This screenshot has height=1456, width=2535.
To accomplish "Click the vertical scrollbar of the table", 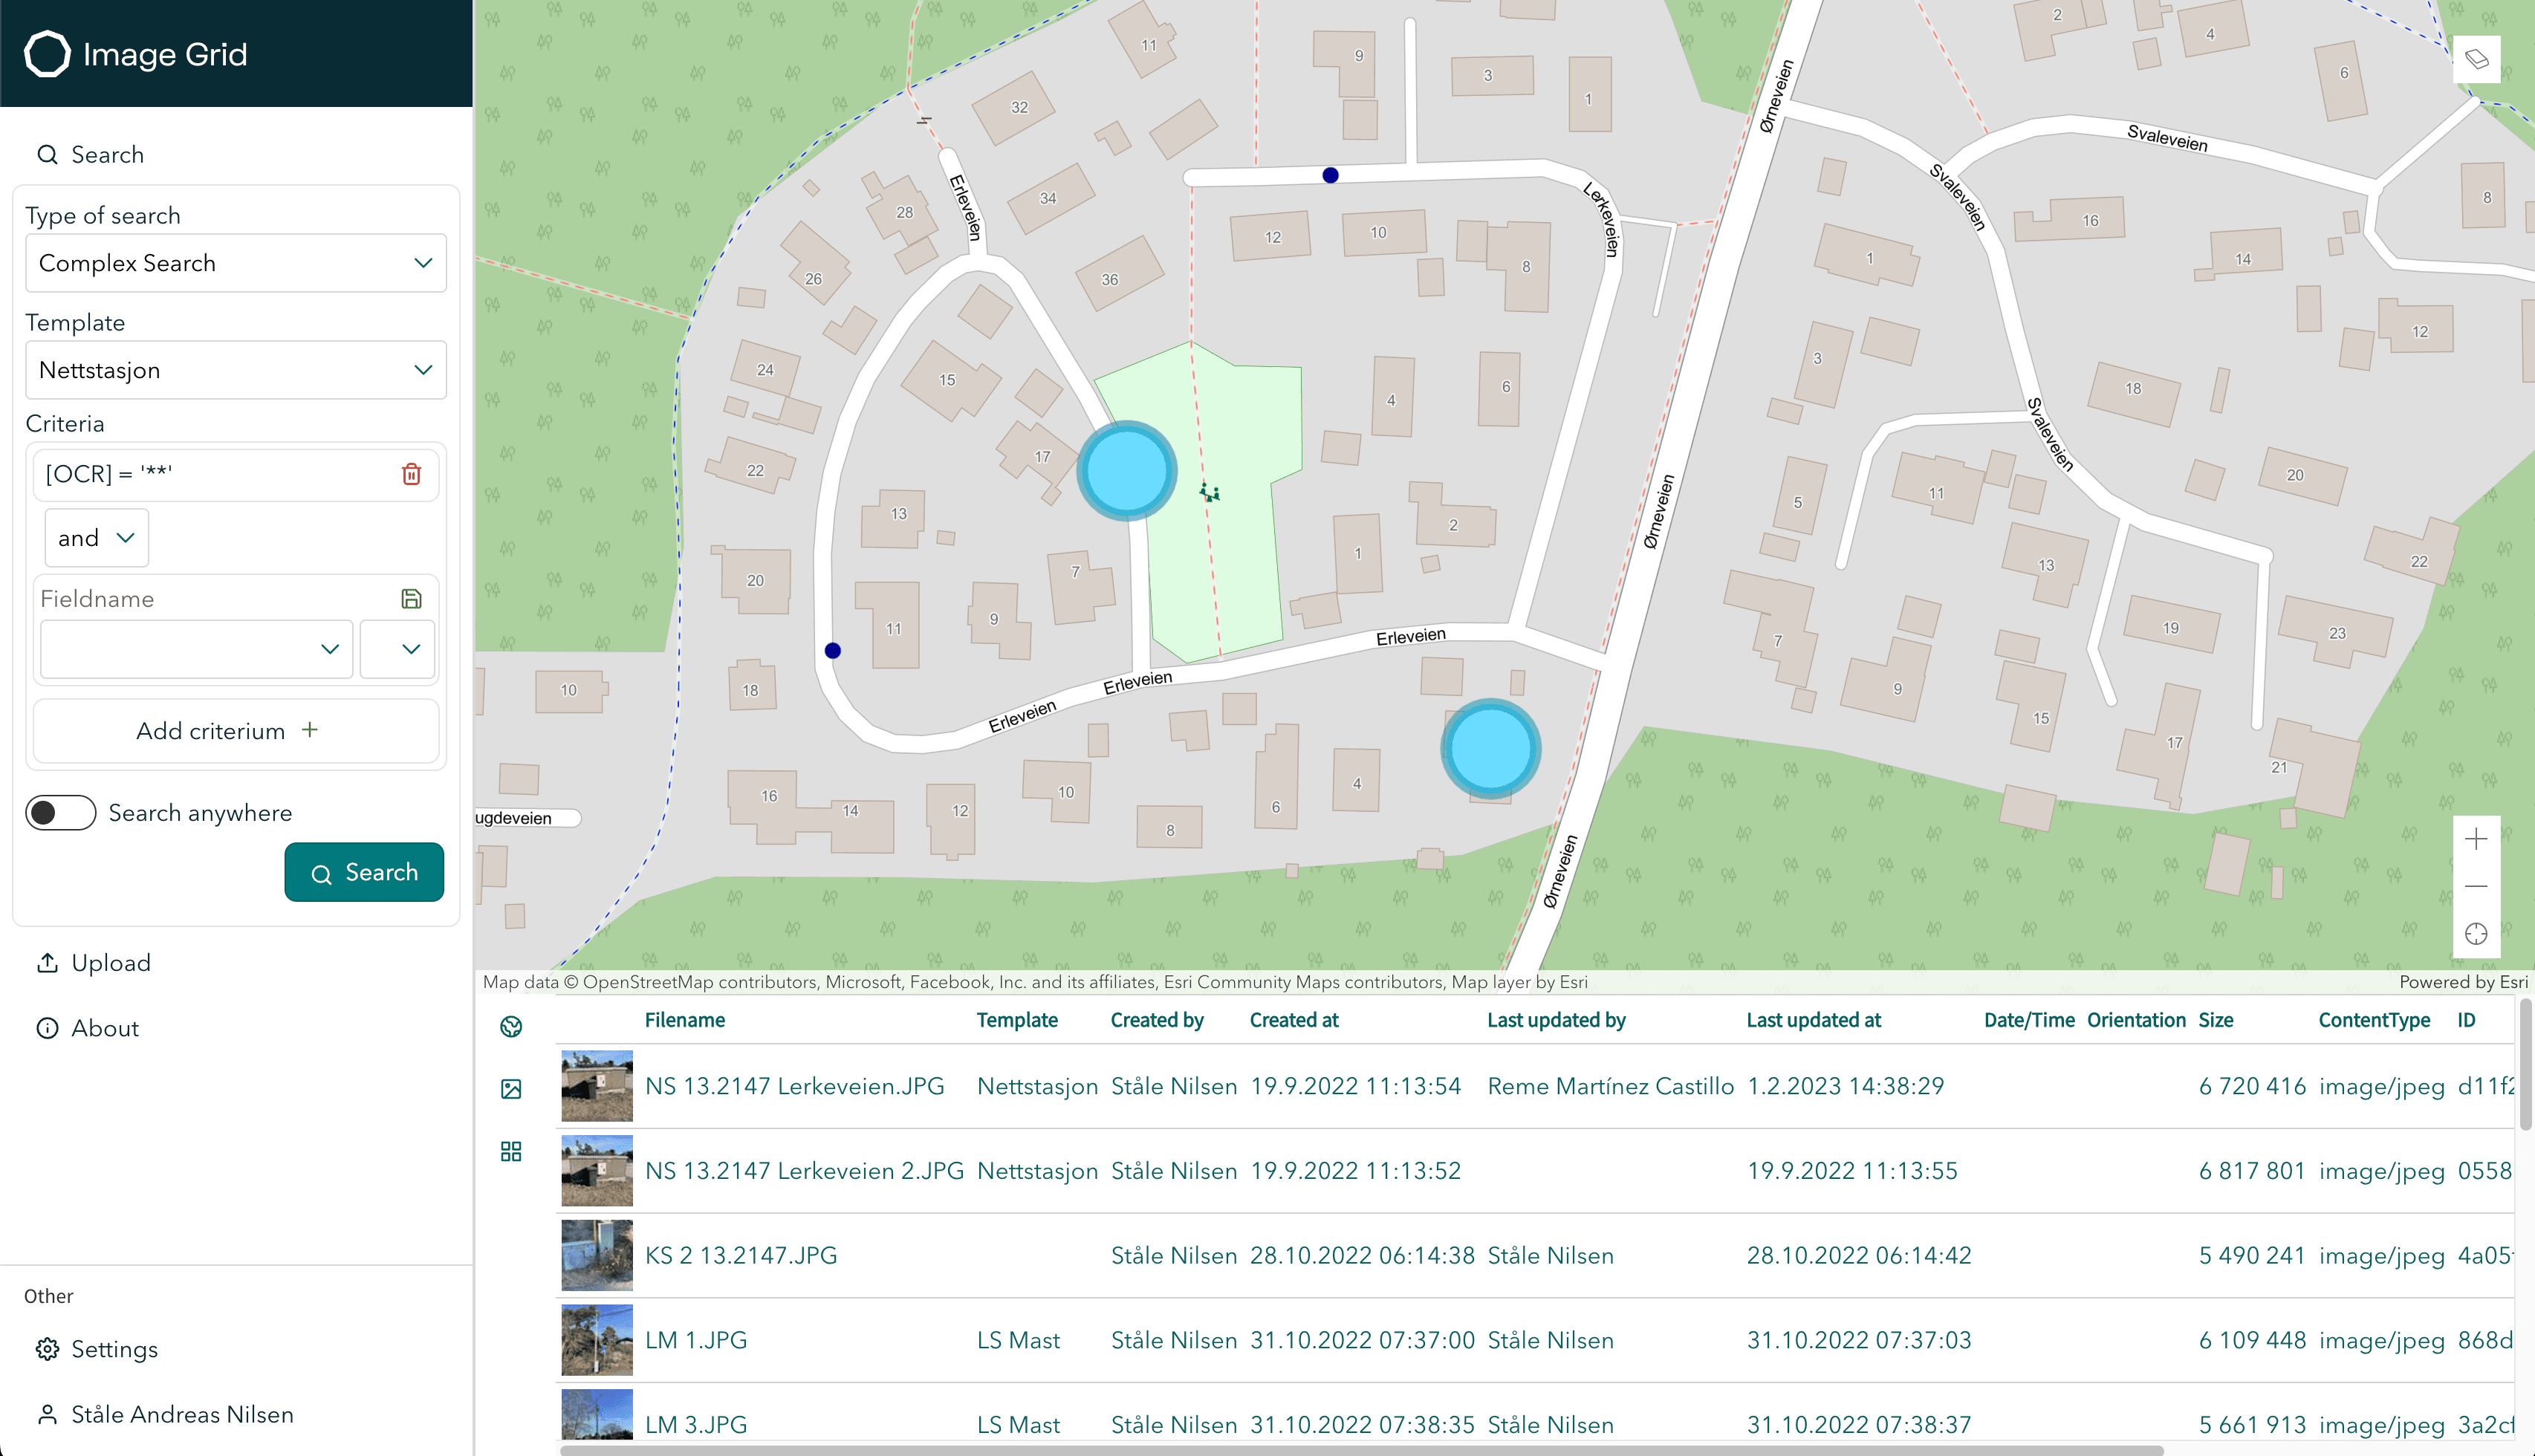I will tap(2525, 1064).
